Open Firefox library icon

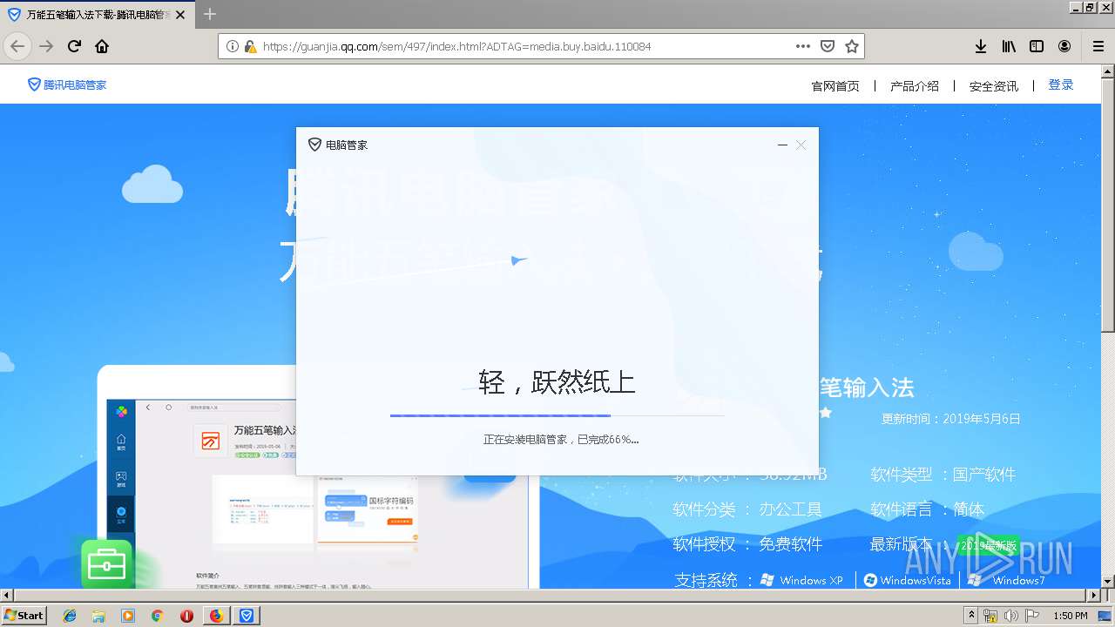1009,46
